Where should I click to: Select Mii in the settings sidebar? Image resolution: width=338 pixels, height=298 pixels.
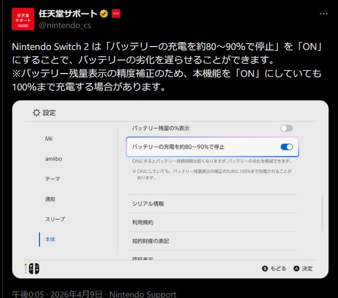[x=49, y=139]
